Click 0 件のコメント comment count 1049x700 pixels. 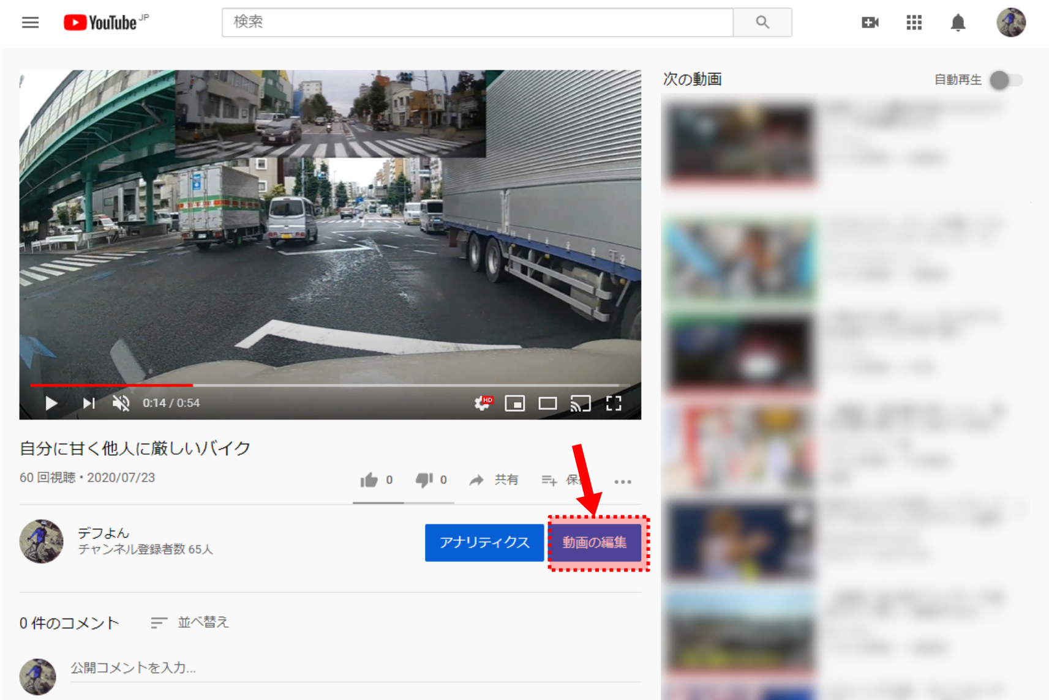click(x=69, y=623)
